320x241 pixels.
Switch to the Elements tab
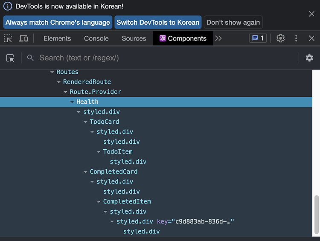[x=57, y=38]
